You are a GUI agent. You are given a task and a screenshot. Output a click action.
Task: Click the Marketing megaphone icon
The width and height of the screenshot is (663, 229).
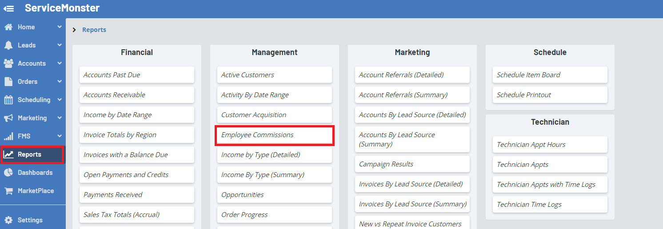click(x=8, y=118)
